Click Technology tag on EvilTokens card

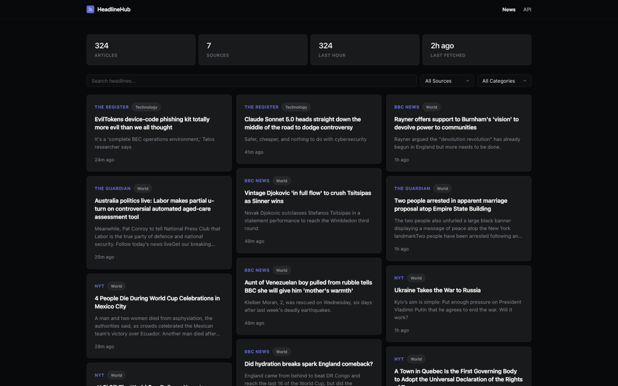[146, 107]
